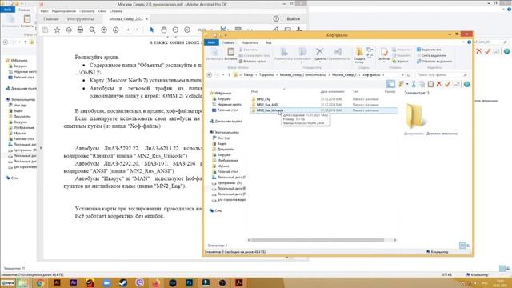Click Журнал button in the ribbon
The width and height of the screenshot is (512, 288).
coord(400,62)
